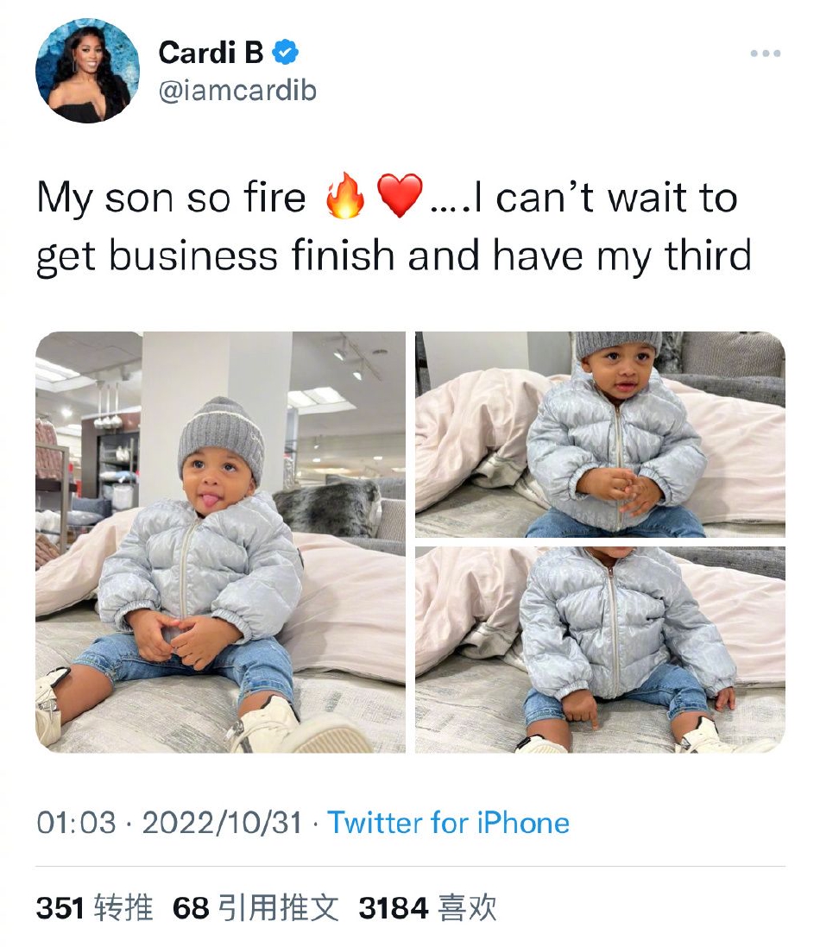Click the red heart emoji in the tweet
Image resolution: width=820 pixels, height=947 pixels.
coord(399,195)
